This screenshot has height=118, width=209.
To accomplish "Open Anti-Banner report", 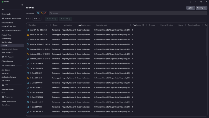I will click(6, 70).
